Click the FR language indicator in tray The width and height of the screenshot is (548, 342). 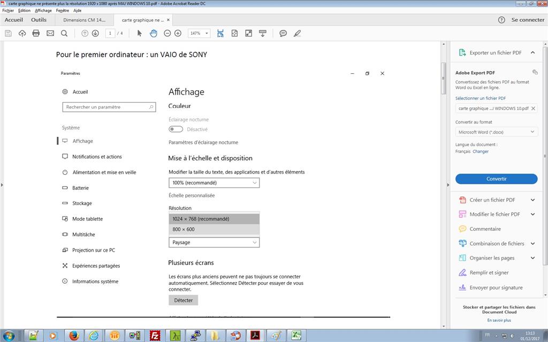(x=487, y=335)
